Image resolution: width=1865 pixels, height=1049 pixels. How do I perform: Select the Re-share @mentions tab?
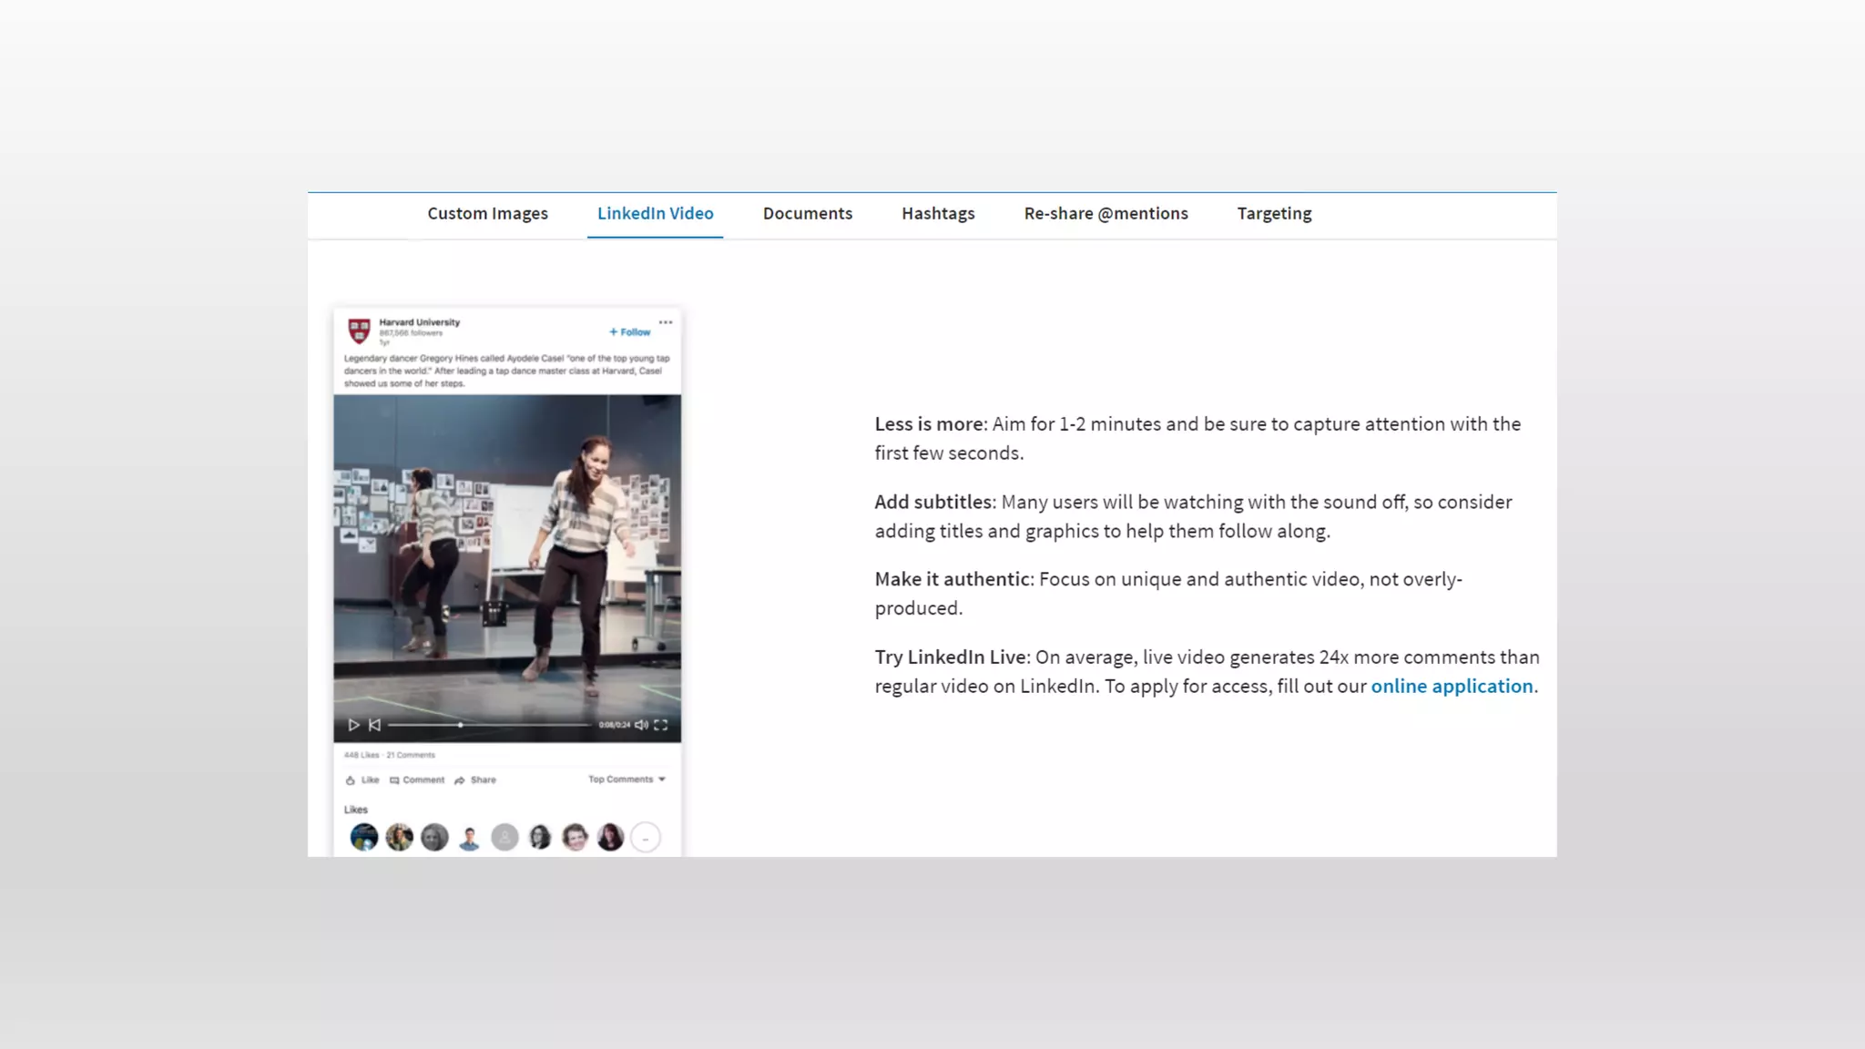tap(1106, 214)
